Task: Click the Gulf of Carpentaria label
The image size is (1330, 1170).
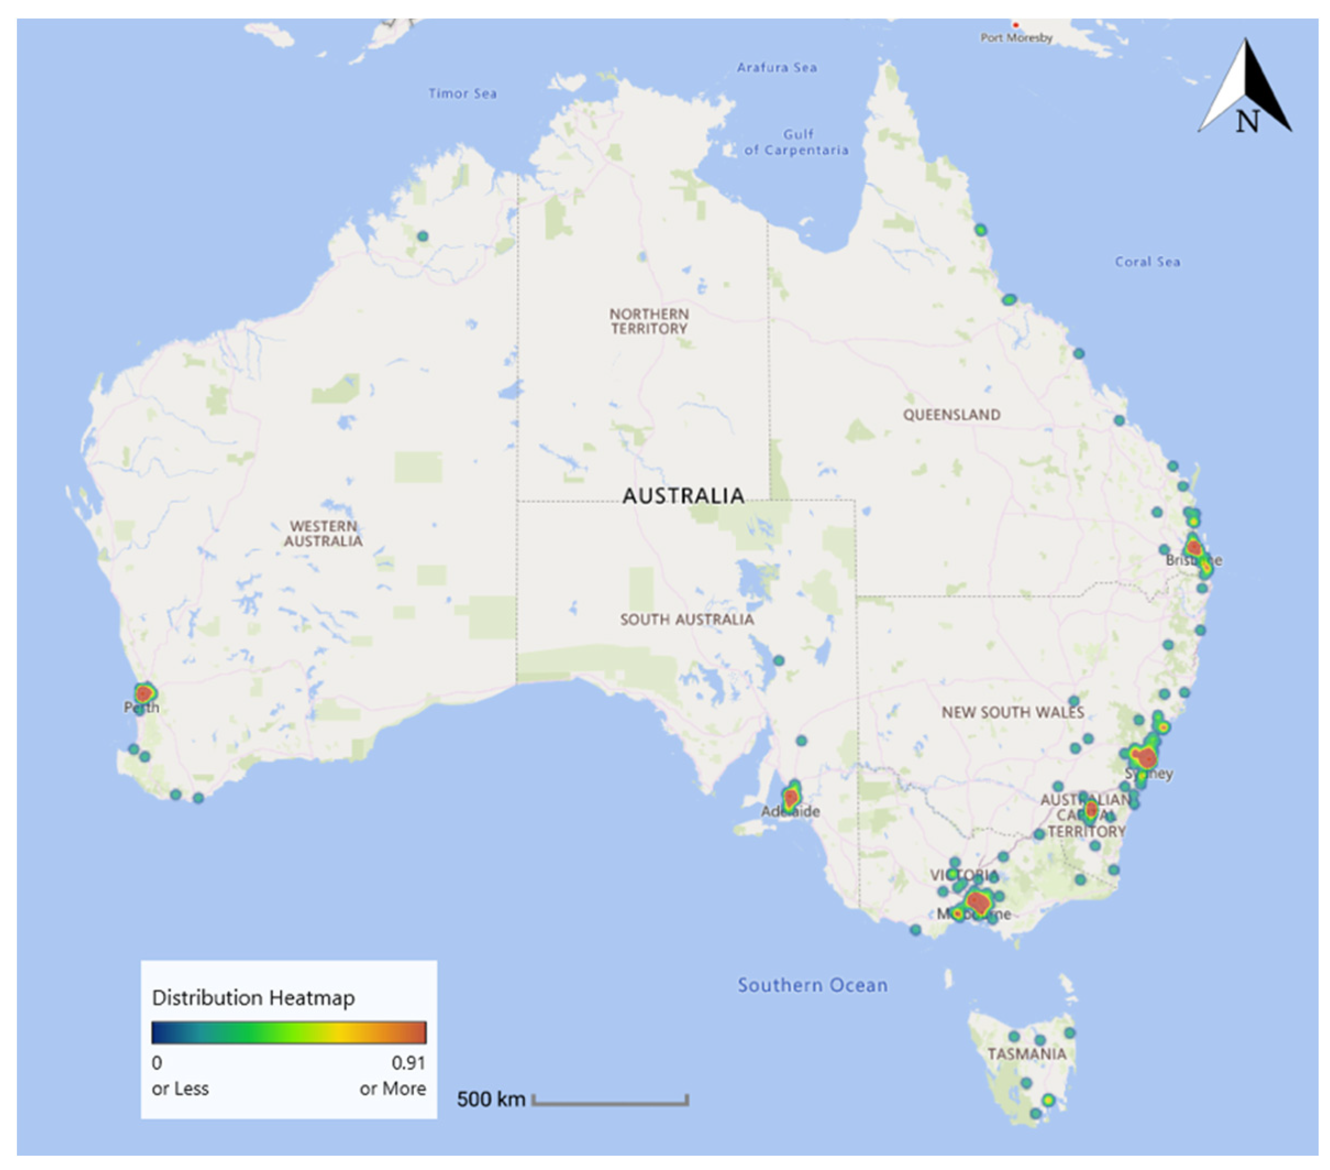Action: click(x=796, y=142)
